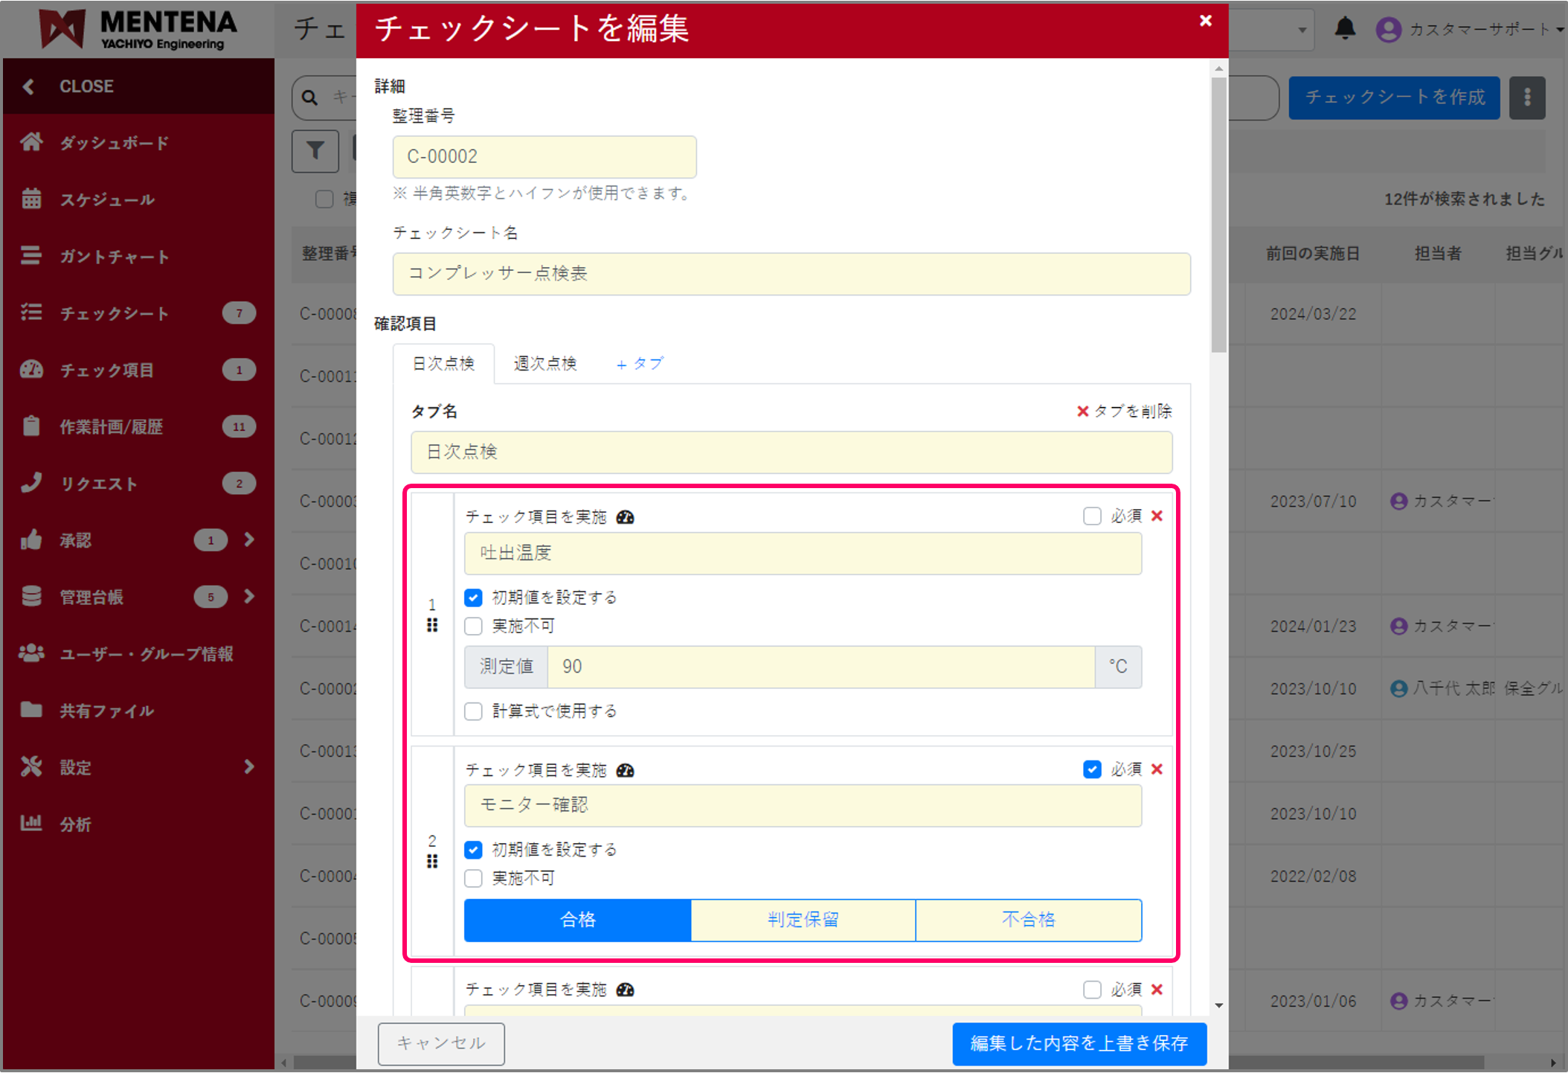Open ダッシュボード via home icon
1568x1073 pixels.
tap(31, 142)
